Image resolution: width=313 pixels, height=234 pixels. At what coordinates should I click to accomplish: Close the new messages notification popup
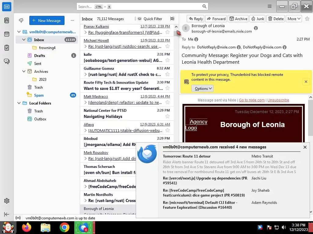click(x=305, y=147)
